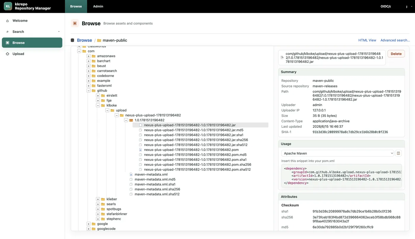This screenshot has height=239, width=415.
Task: Collapse the klboke folder node
Action: point(98,106)
